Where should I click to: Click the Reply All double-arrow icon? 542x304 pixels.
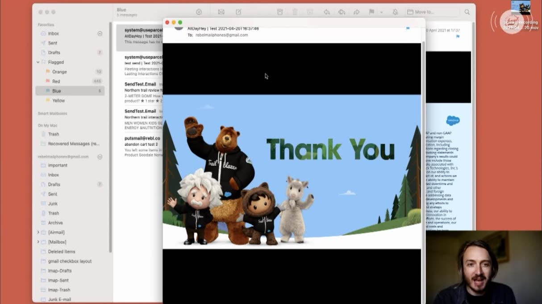342,12
